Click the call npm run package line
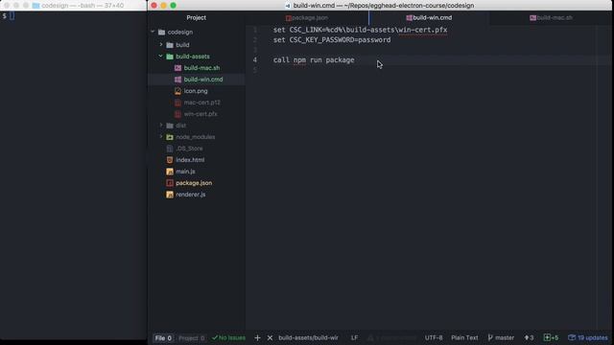Screen dimensions: 614x345 [314, 59]
